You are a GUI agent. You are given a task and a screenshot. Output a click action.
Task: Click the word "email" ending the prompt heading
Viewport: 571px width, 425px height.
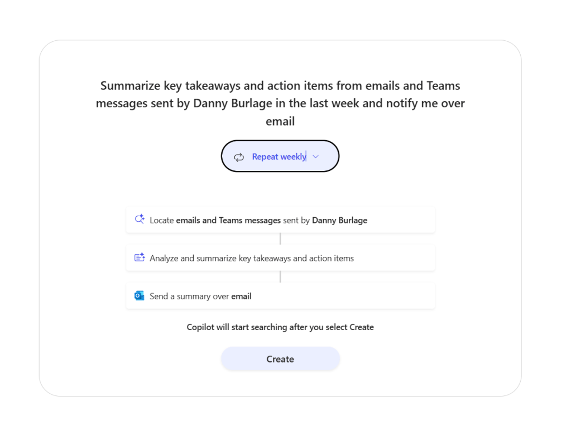(280, 121)
